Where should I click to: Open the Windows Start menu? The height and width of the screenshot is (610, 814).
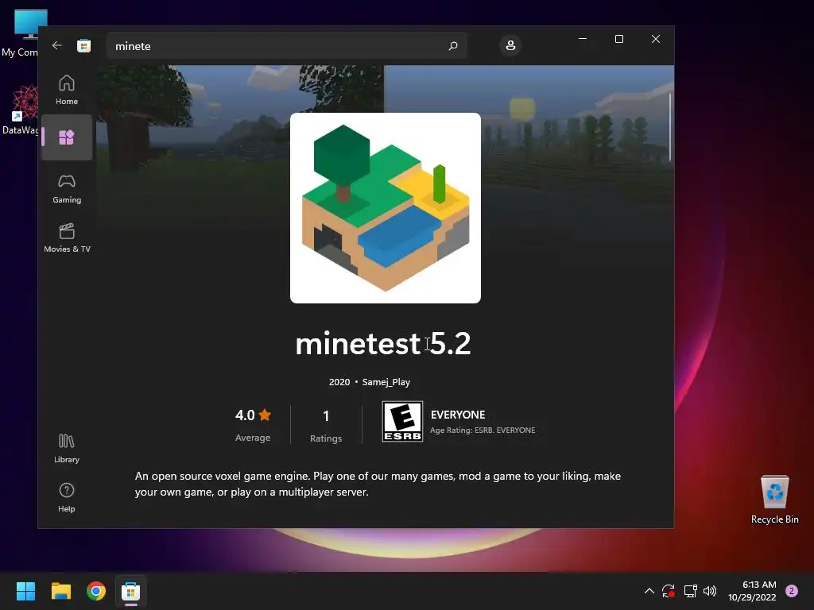coord(25,591)
